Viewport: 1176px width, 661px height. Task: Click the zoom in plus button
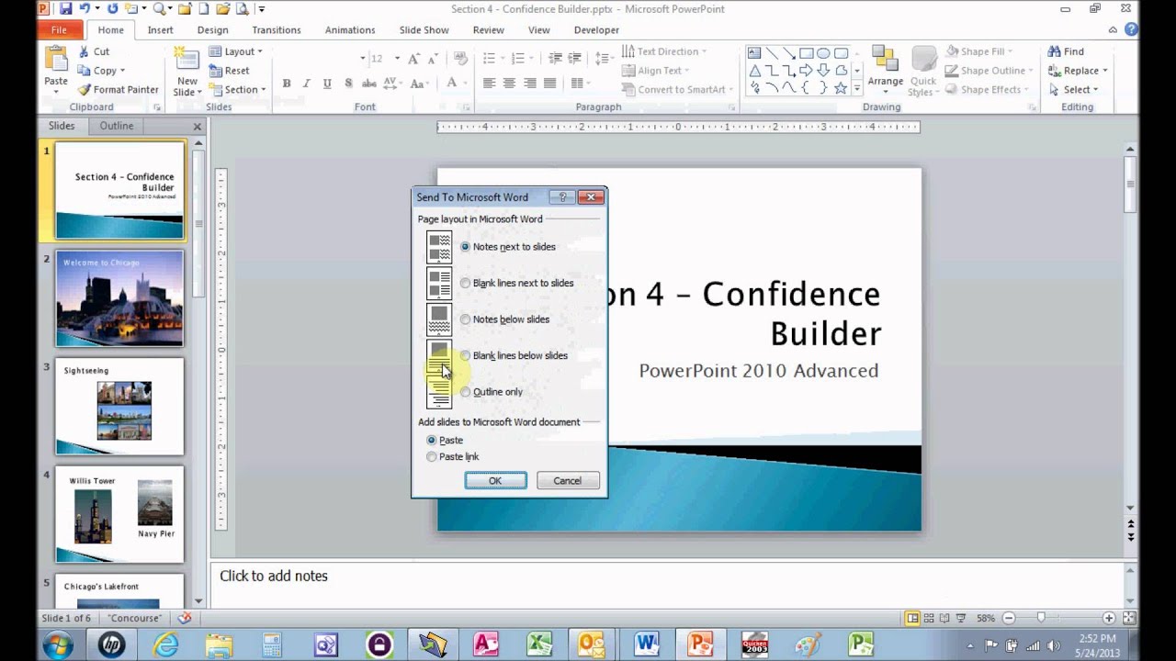coord(1109,619)
